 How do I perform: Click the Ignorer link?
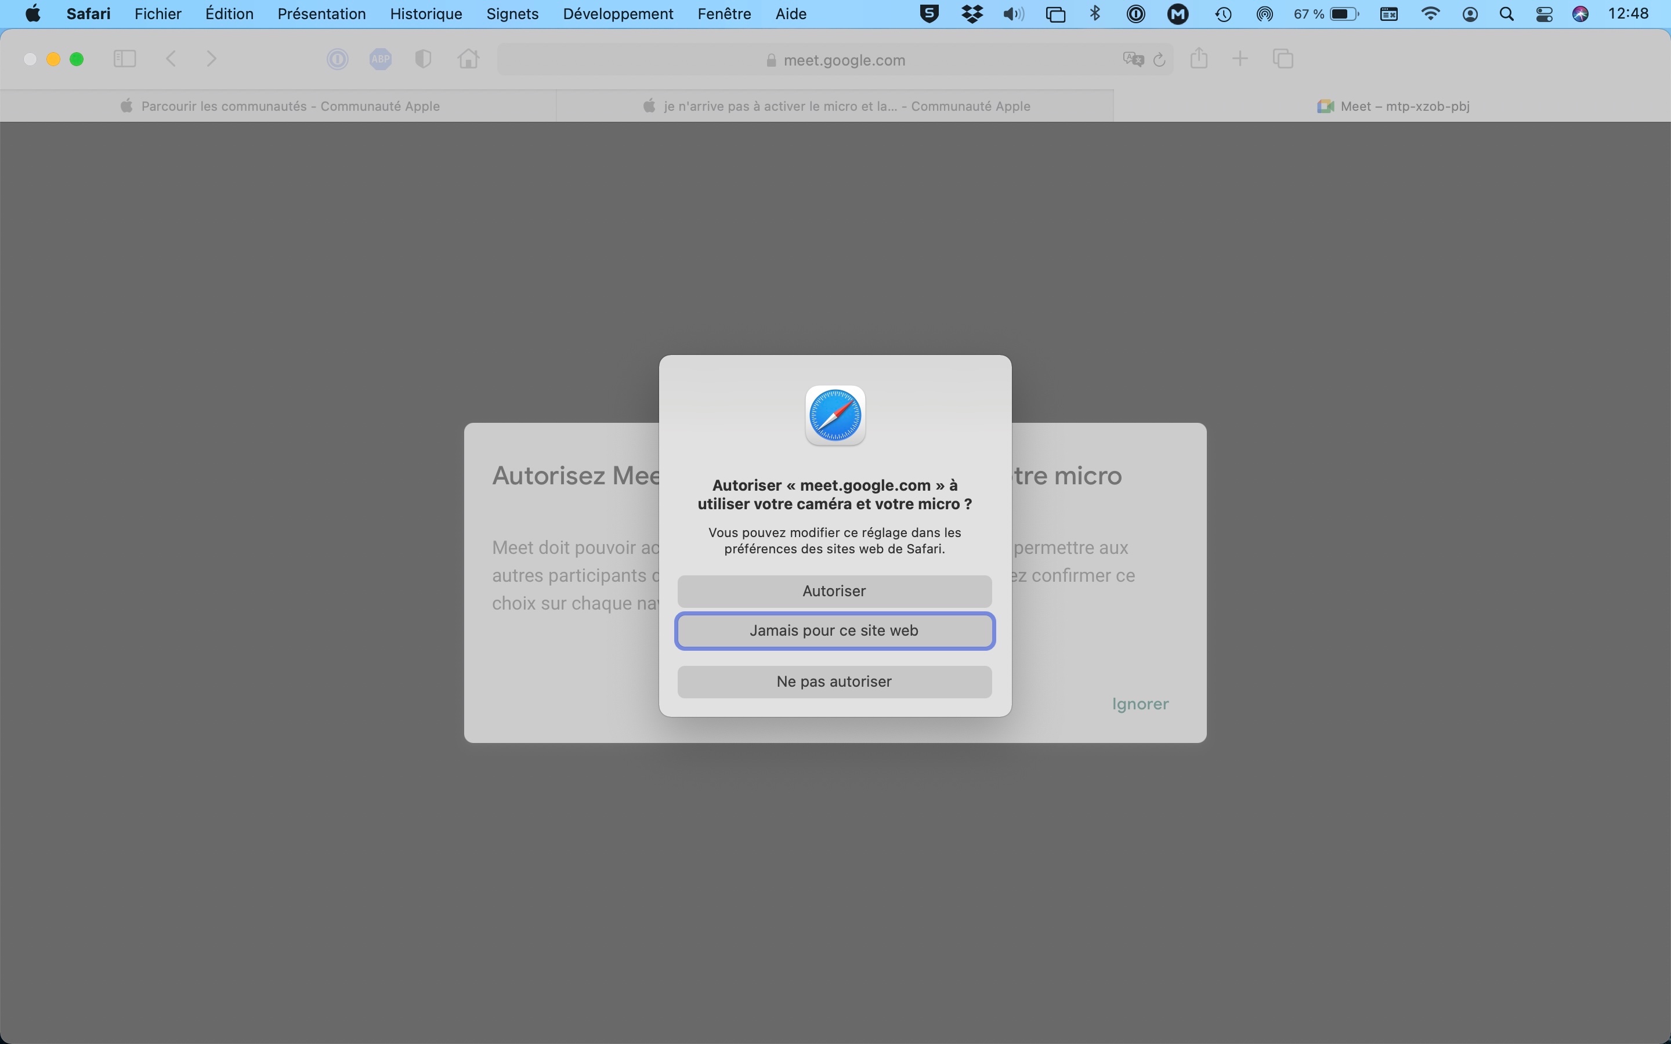[x=1140, y=704]
